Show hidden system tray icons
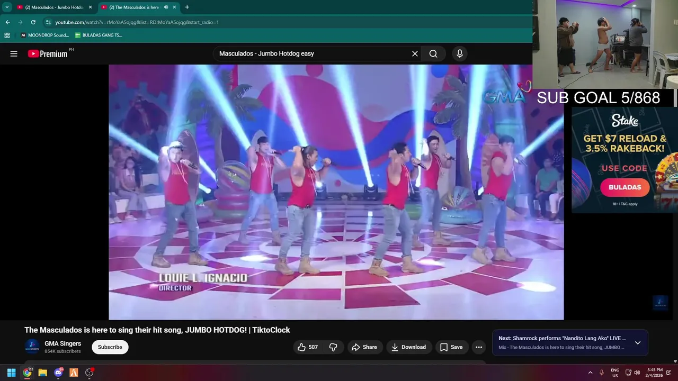This screenshot has width=678, height=381. click(590, 373)
